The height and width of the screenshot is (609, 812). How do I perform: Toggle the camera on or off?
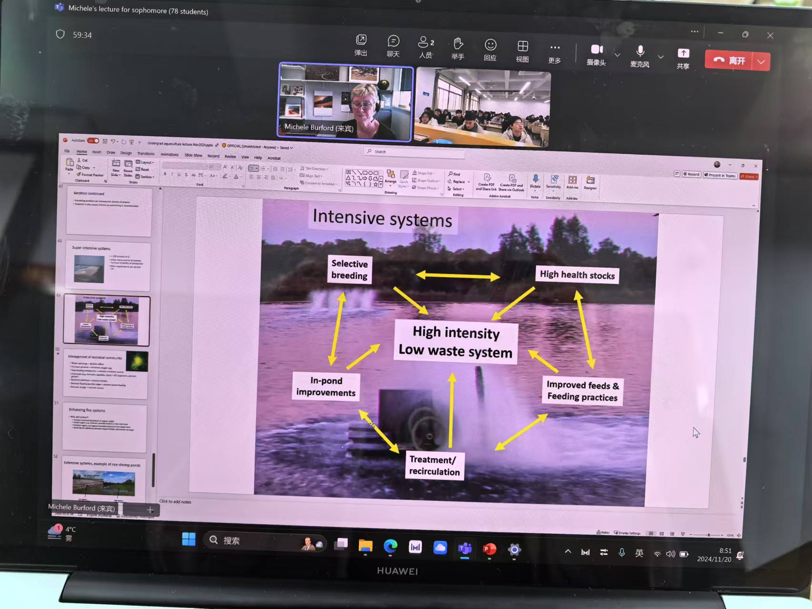pos(596,54)
